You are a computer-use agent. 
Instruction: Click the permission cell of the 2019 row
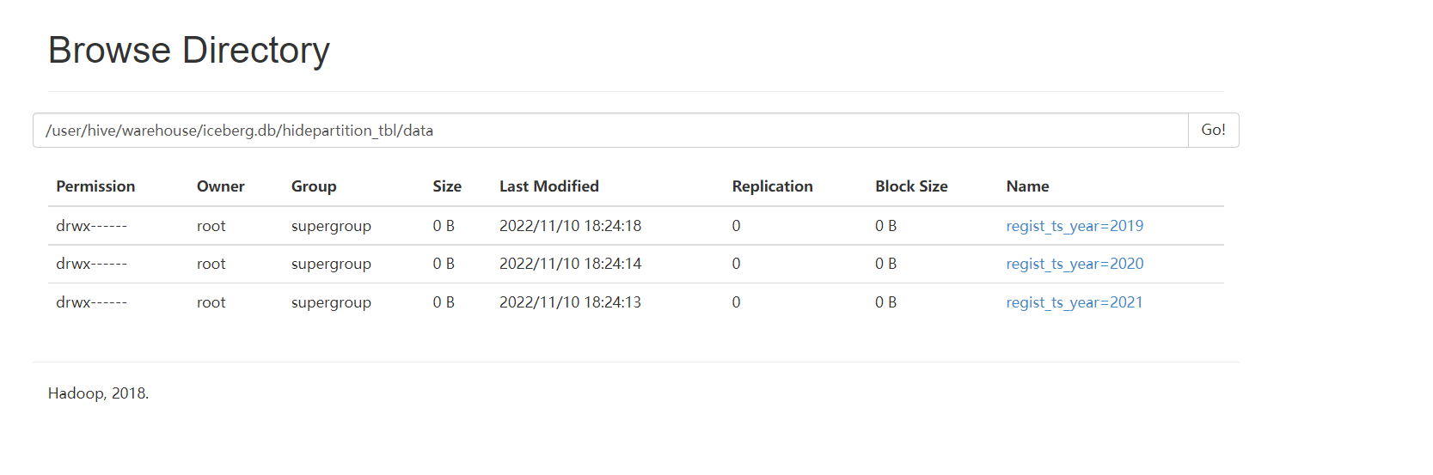tap(91, 226)
